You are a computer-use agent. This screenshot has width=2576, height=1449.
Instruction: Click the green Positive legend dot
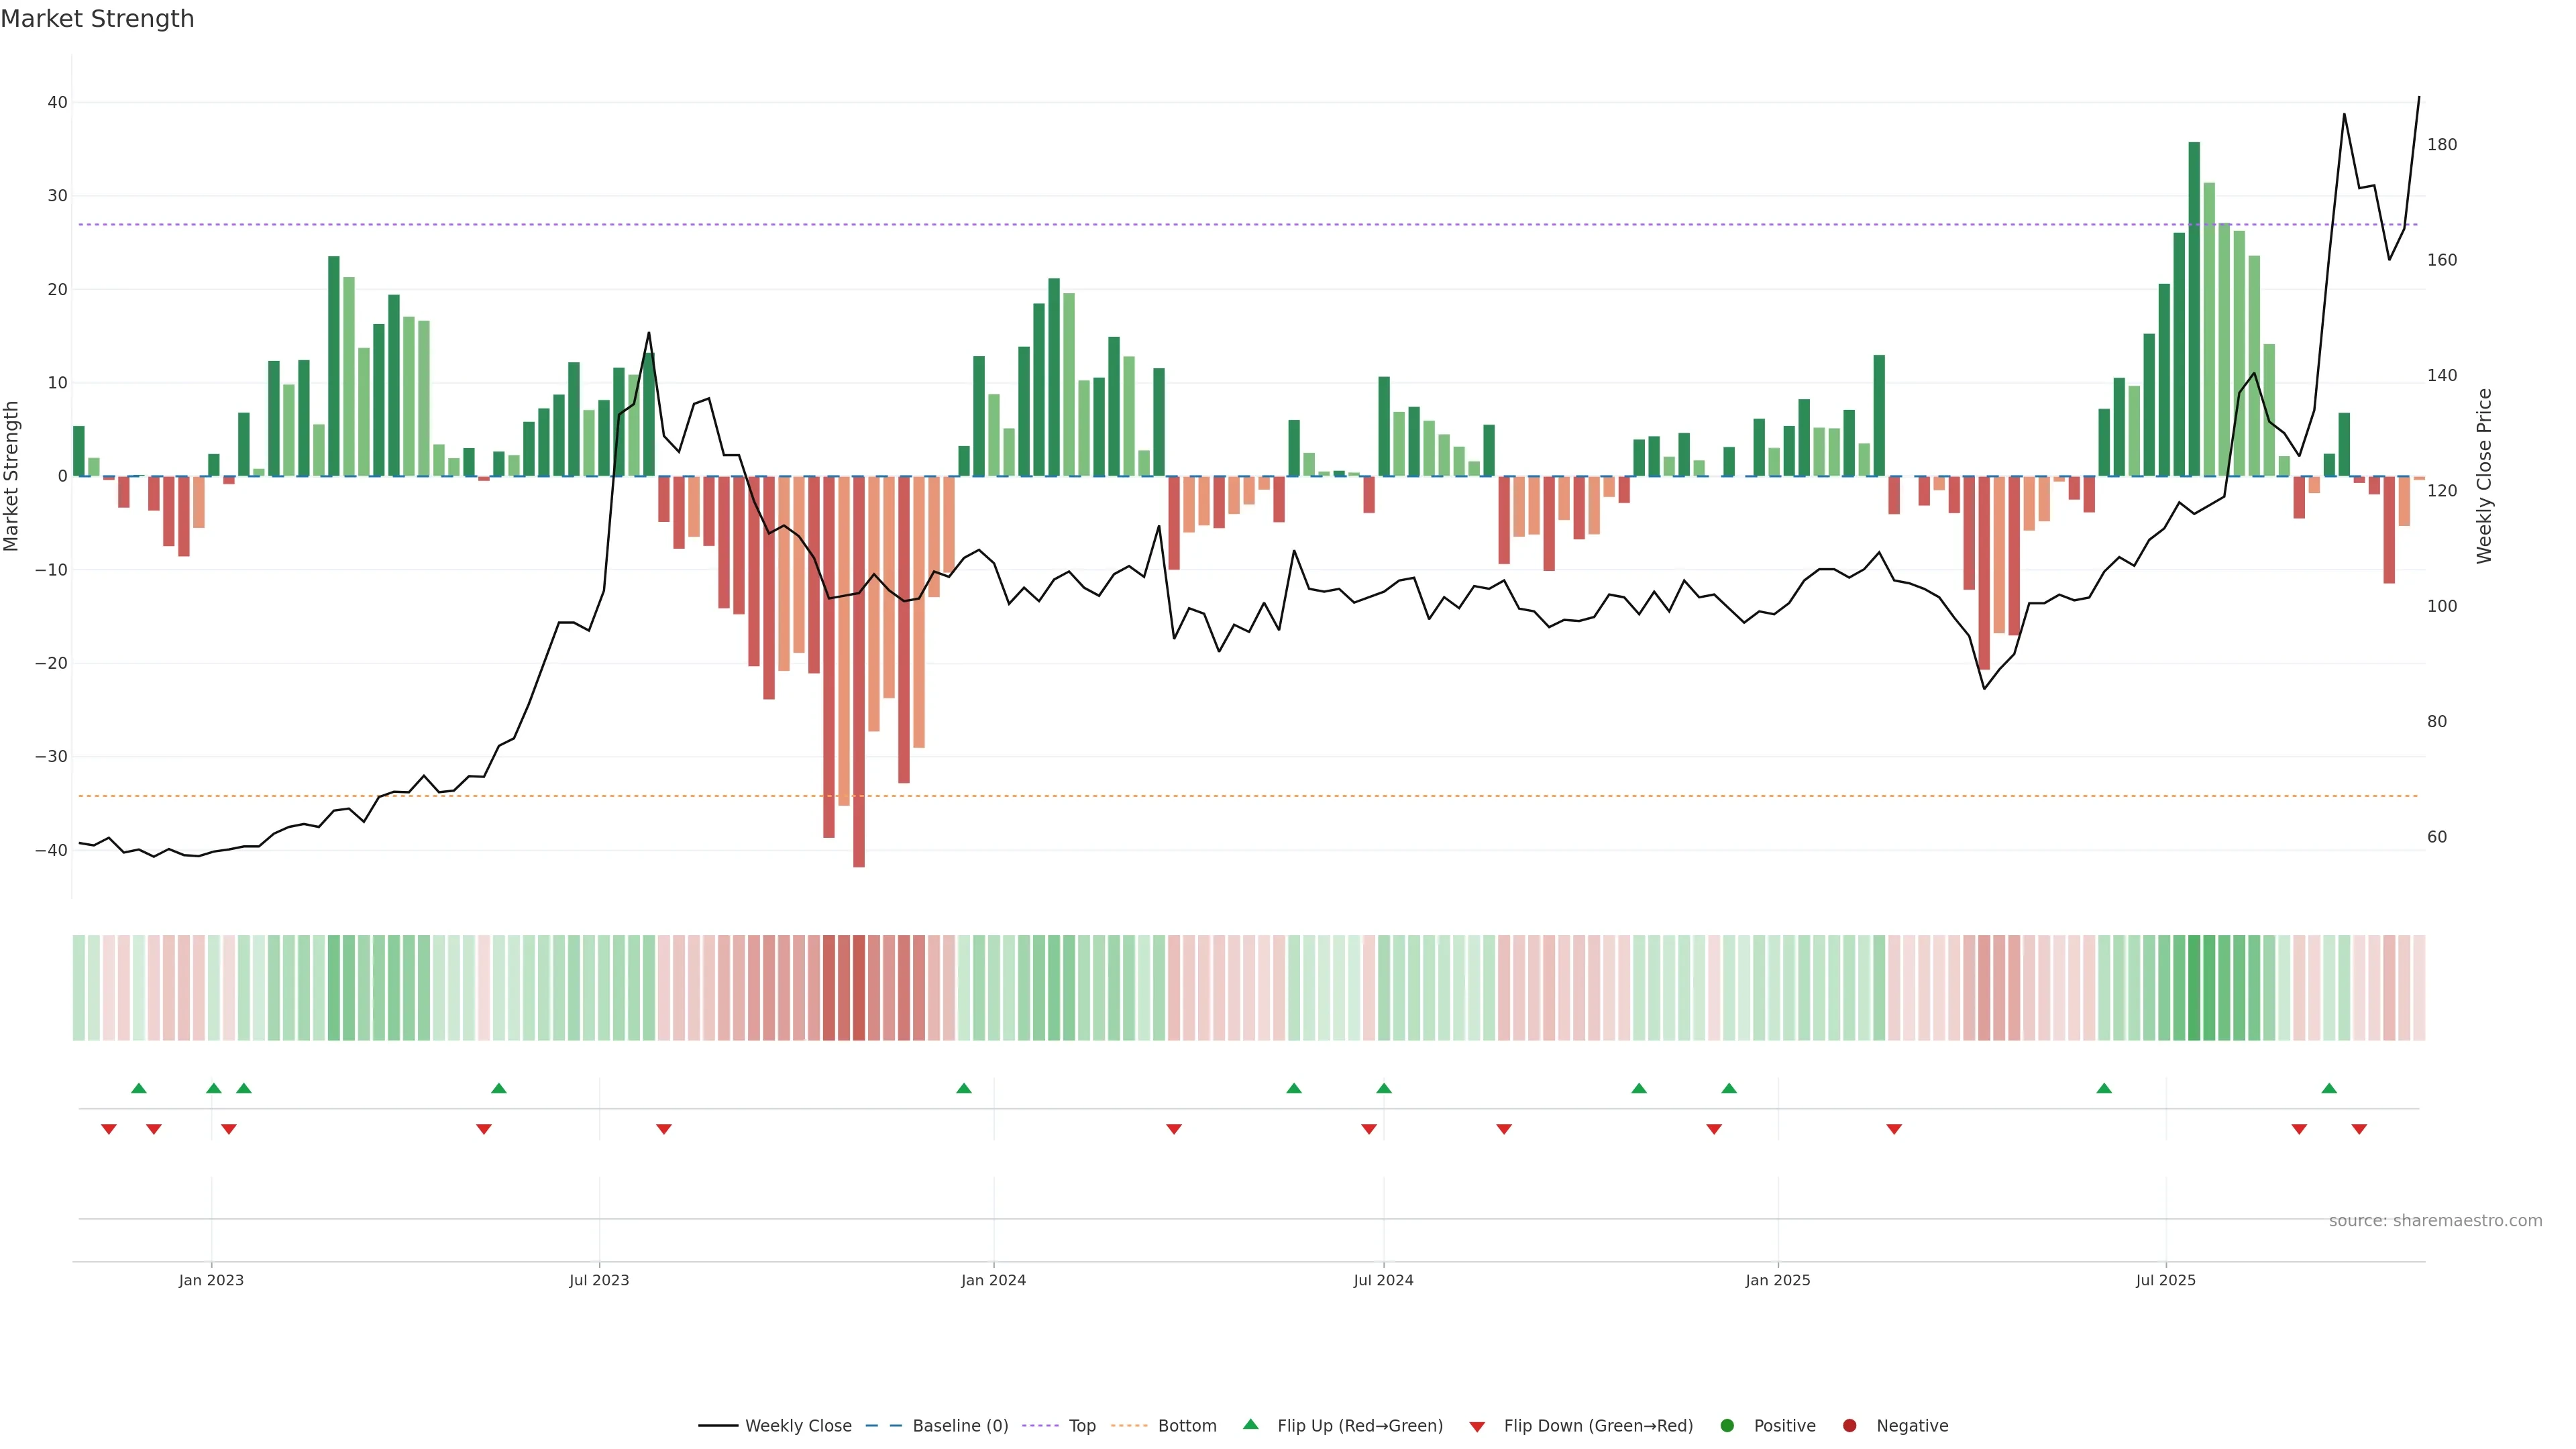pyautogui.click(x=1727, y=1426)
